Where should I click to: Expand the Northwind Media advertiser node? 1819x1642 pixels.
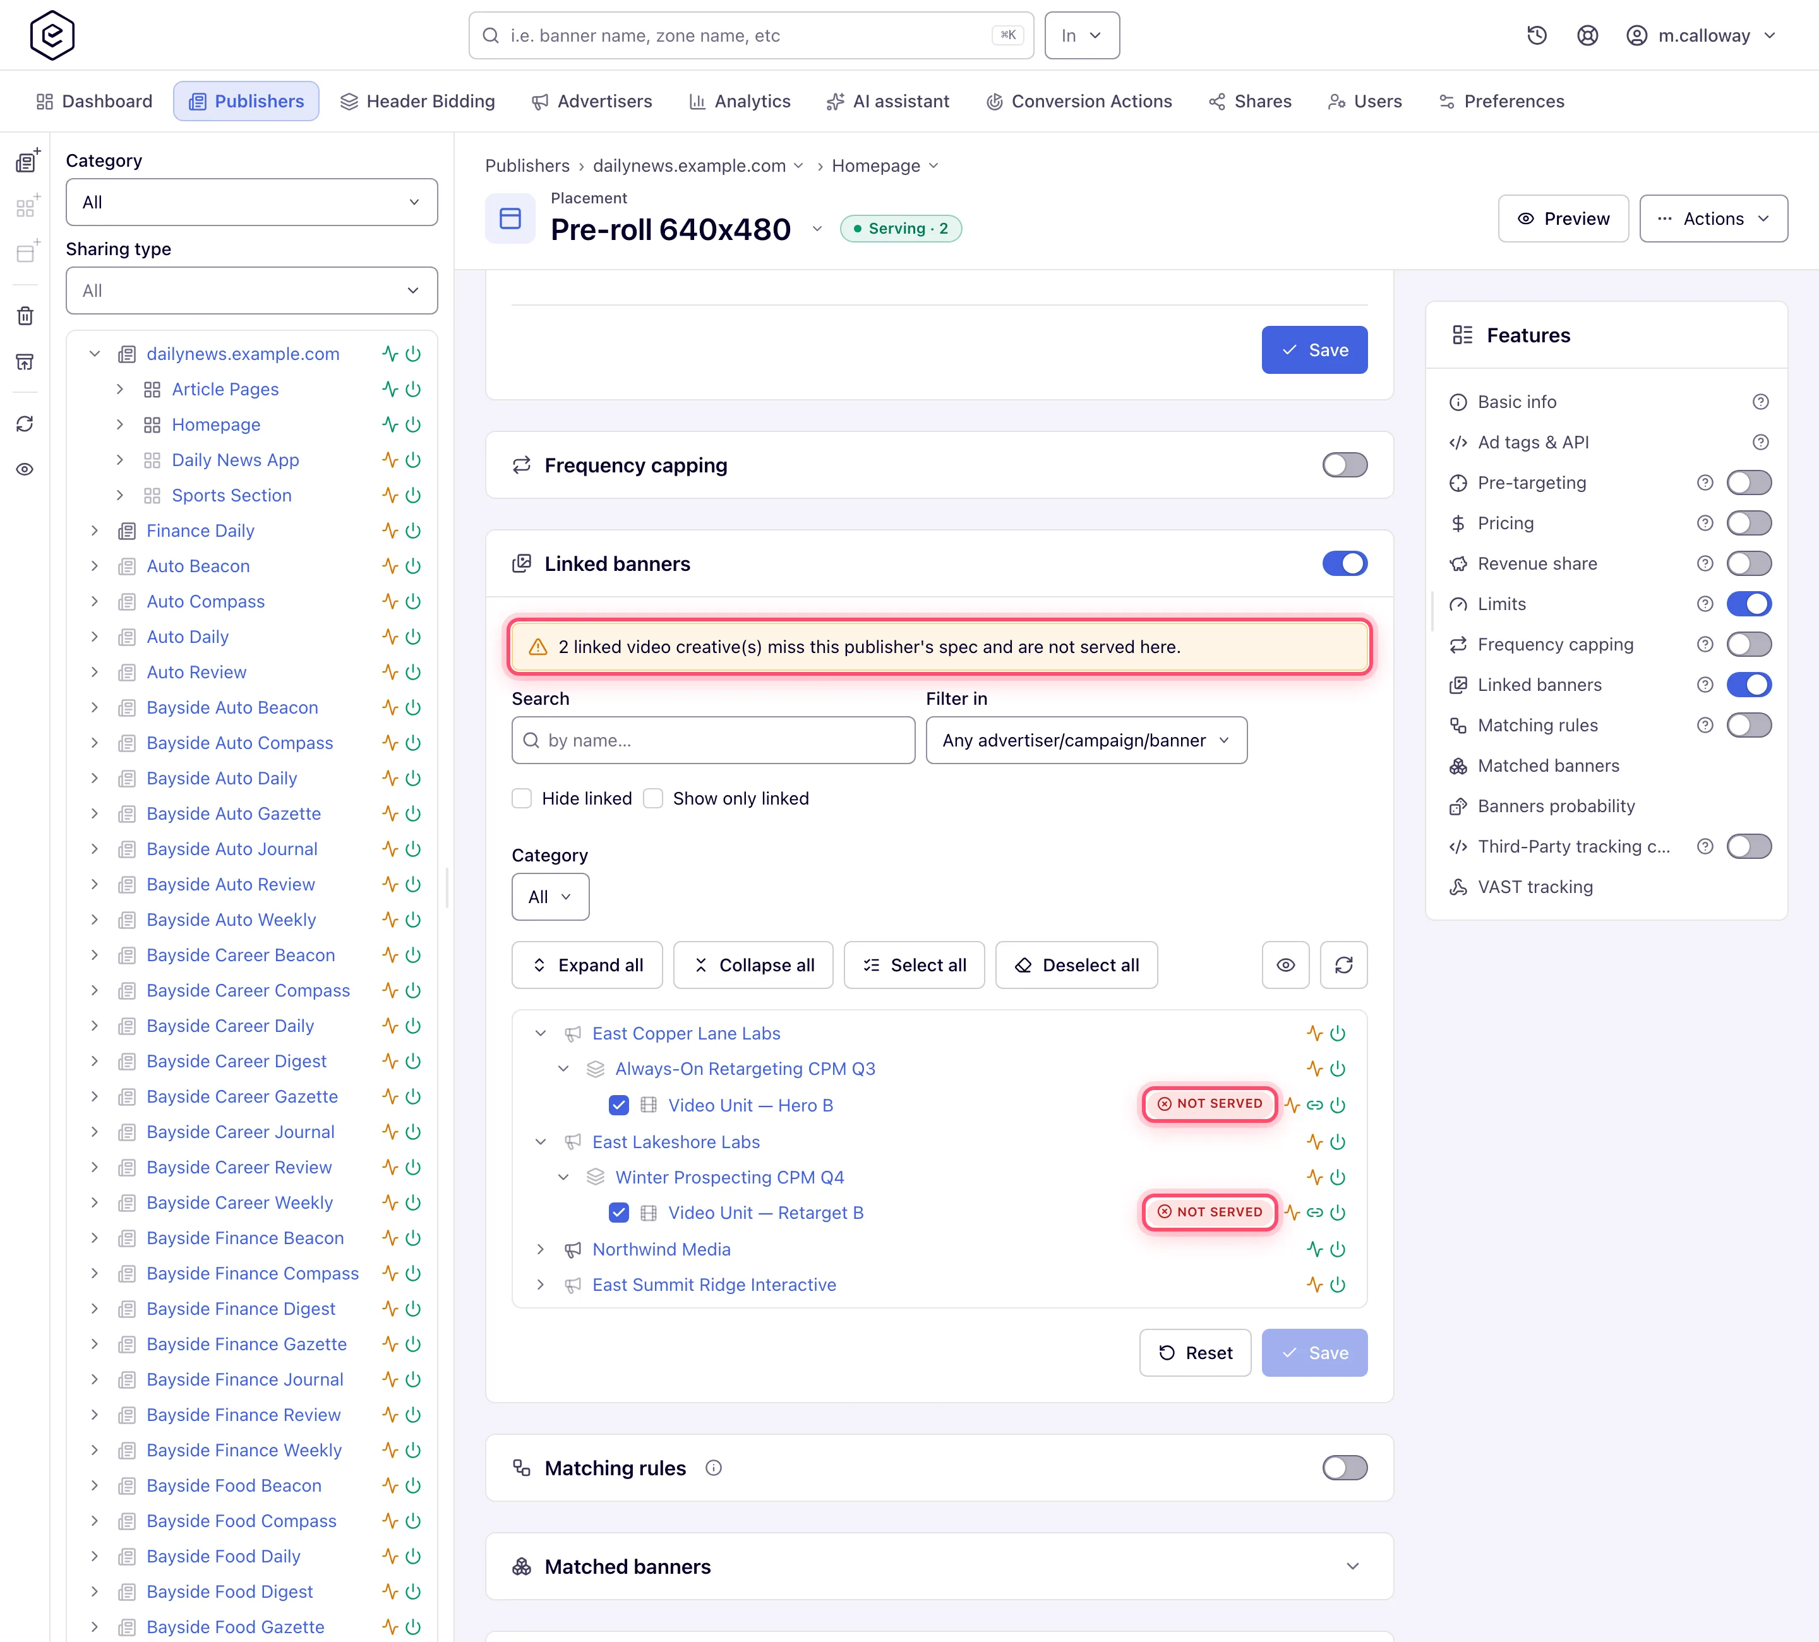pos(541,1250)
